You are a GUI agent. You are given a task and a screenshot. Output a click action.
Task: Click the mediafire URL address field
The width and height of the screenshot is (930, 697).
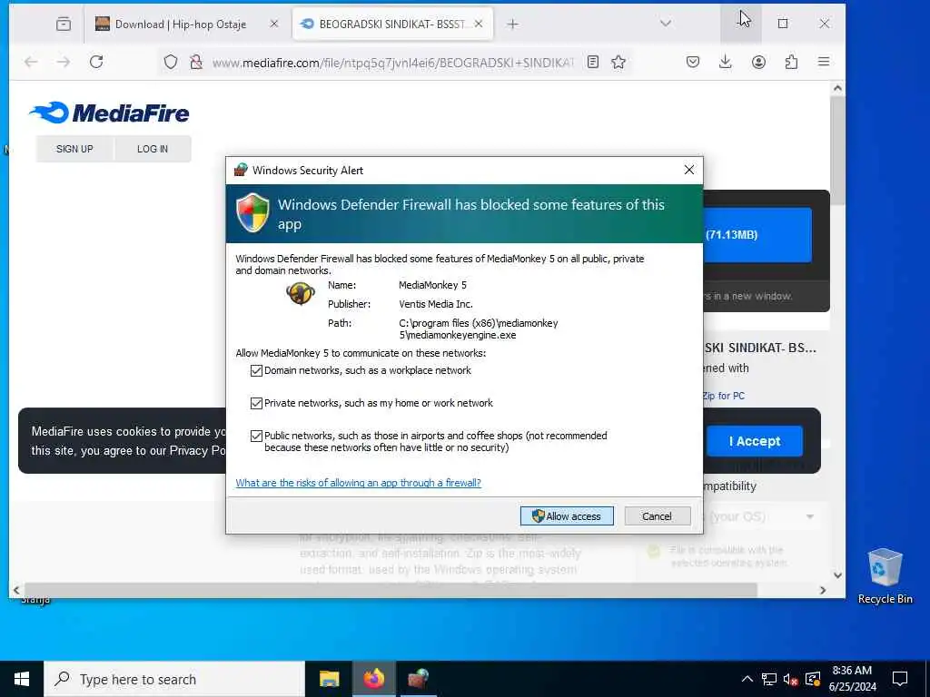(x=394, y=63)
